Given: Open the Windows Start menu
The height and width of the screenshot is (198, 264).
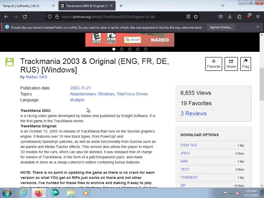Looking at the screenshot, I should (x=7, y=193).
